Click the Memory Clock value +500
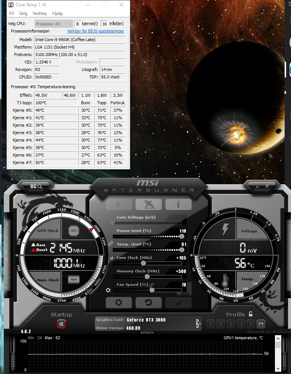 click(181, 271)
